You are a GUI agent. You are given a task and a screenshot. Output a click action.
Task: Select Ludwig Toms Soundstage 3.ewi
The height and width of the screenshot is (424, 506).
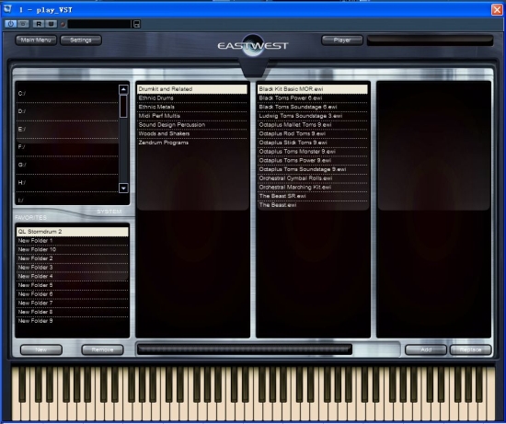[313, 116]
